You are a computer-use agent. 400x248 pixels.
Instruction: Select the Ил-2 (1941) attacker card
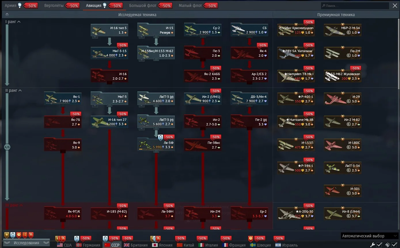(x=203, y=99)
